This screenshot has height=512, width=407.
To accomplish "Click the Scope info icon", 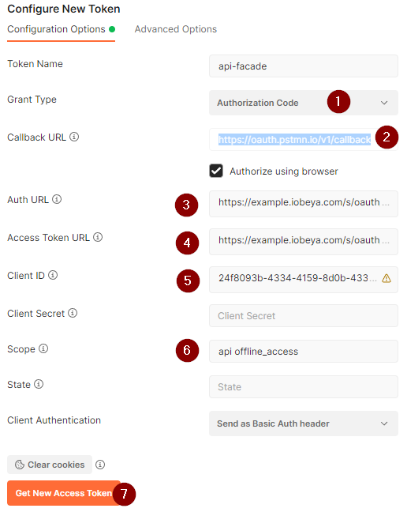I will click(x=43, y=348).
